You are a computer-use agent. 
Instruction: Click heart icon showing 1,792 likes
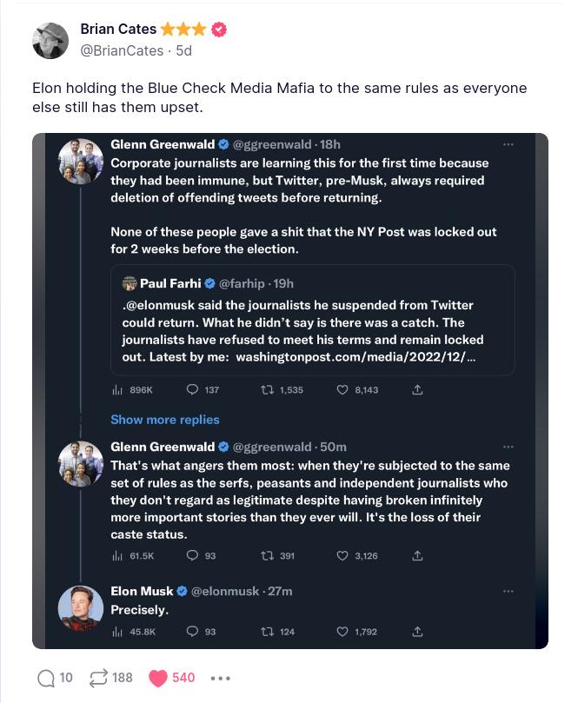coord(342,632)
